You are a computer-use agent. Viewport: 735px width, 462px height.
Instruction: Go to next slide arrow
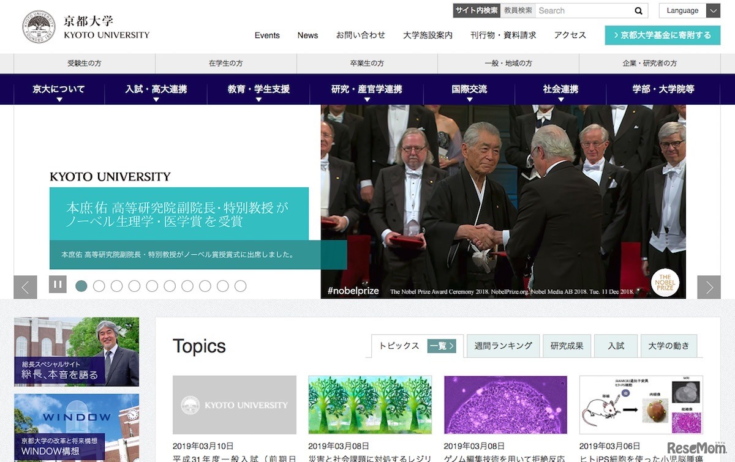[709, 287]
